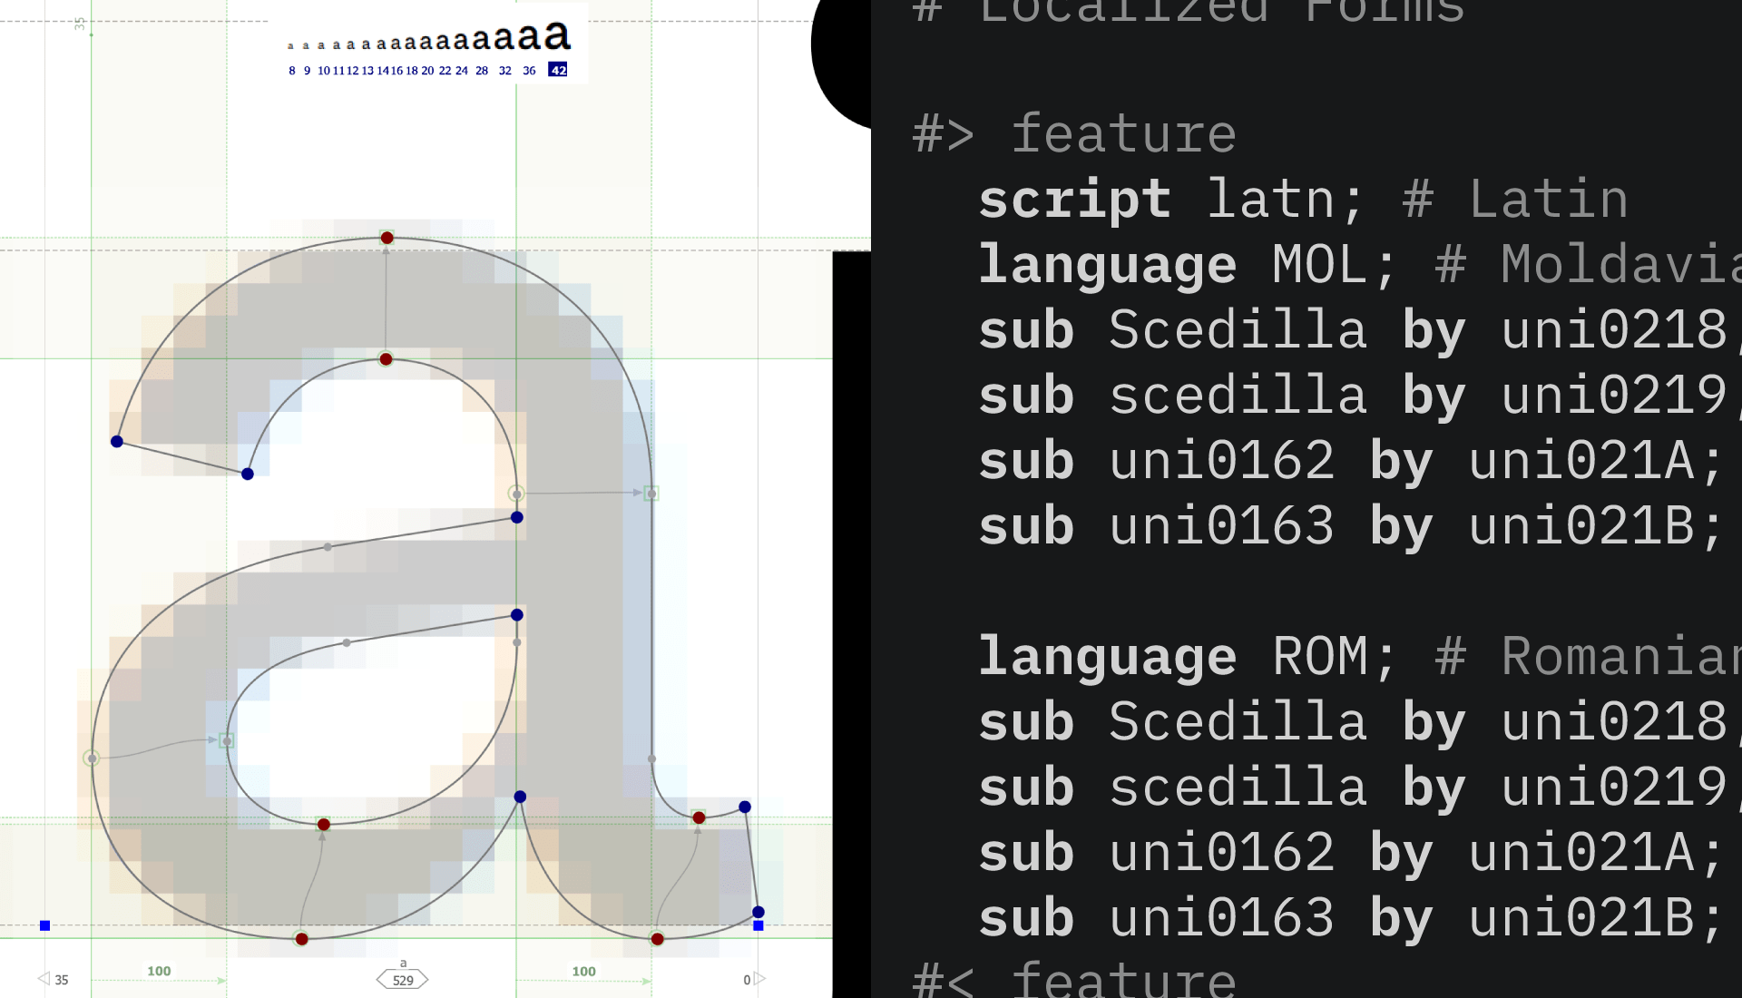Click the '#< feature' closing line
Viewport: 1742px width, 998px height.
click(x=1074, y=980)
